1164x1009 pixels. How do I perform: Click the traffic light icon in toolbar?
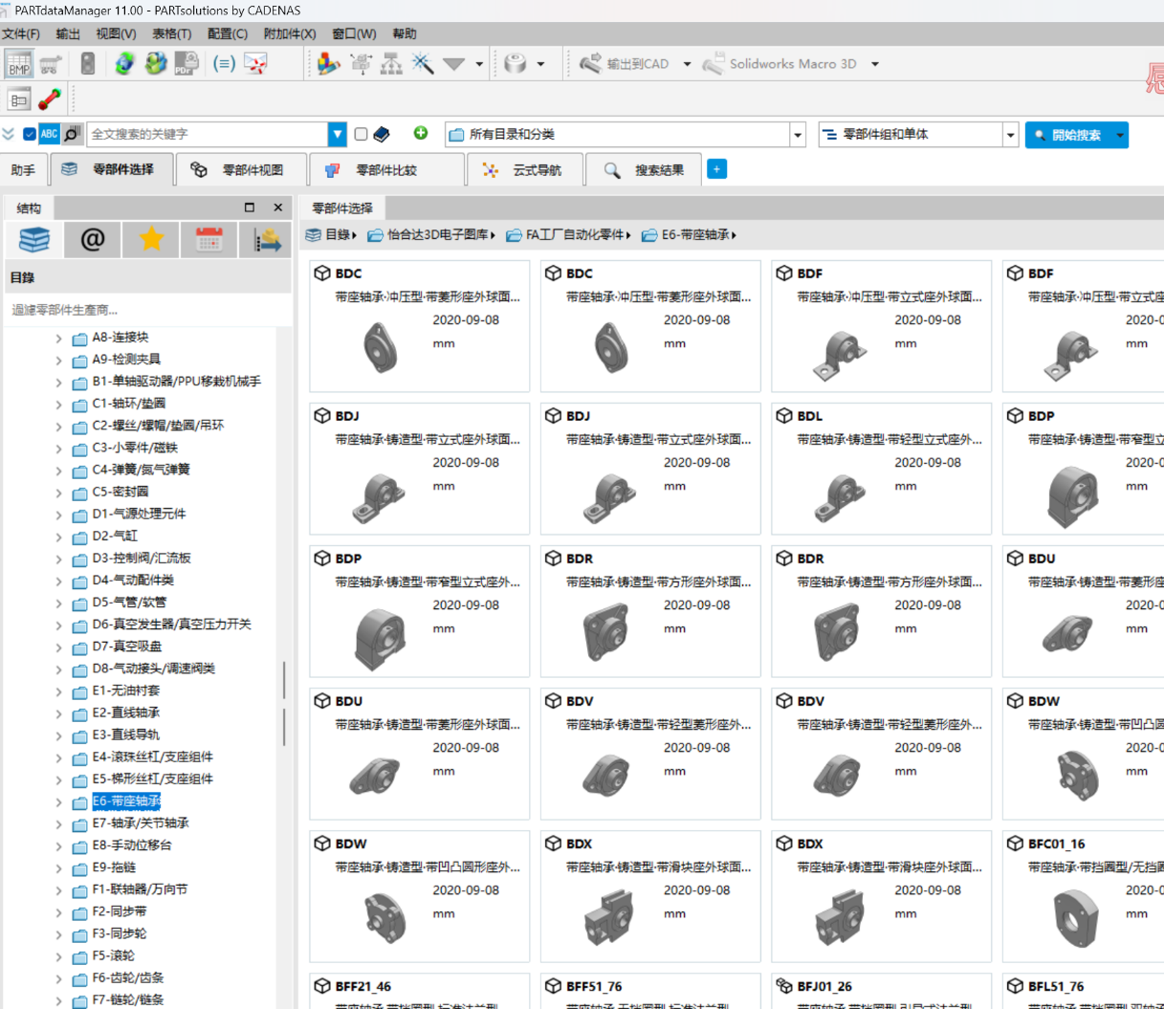click(x=88, y=64)
